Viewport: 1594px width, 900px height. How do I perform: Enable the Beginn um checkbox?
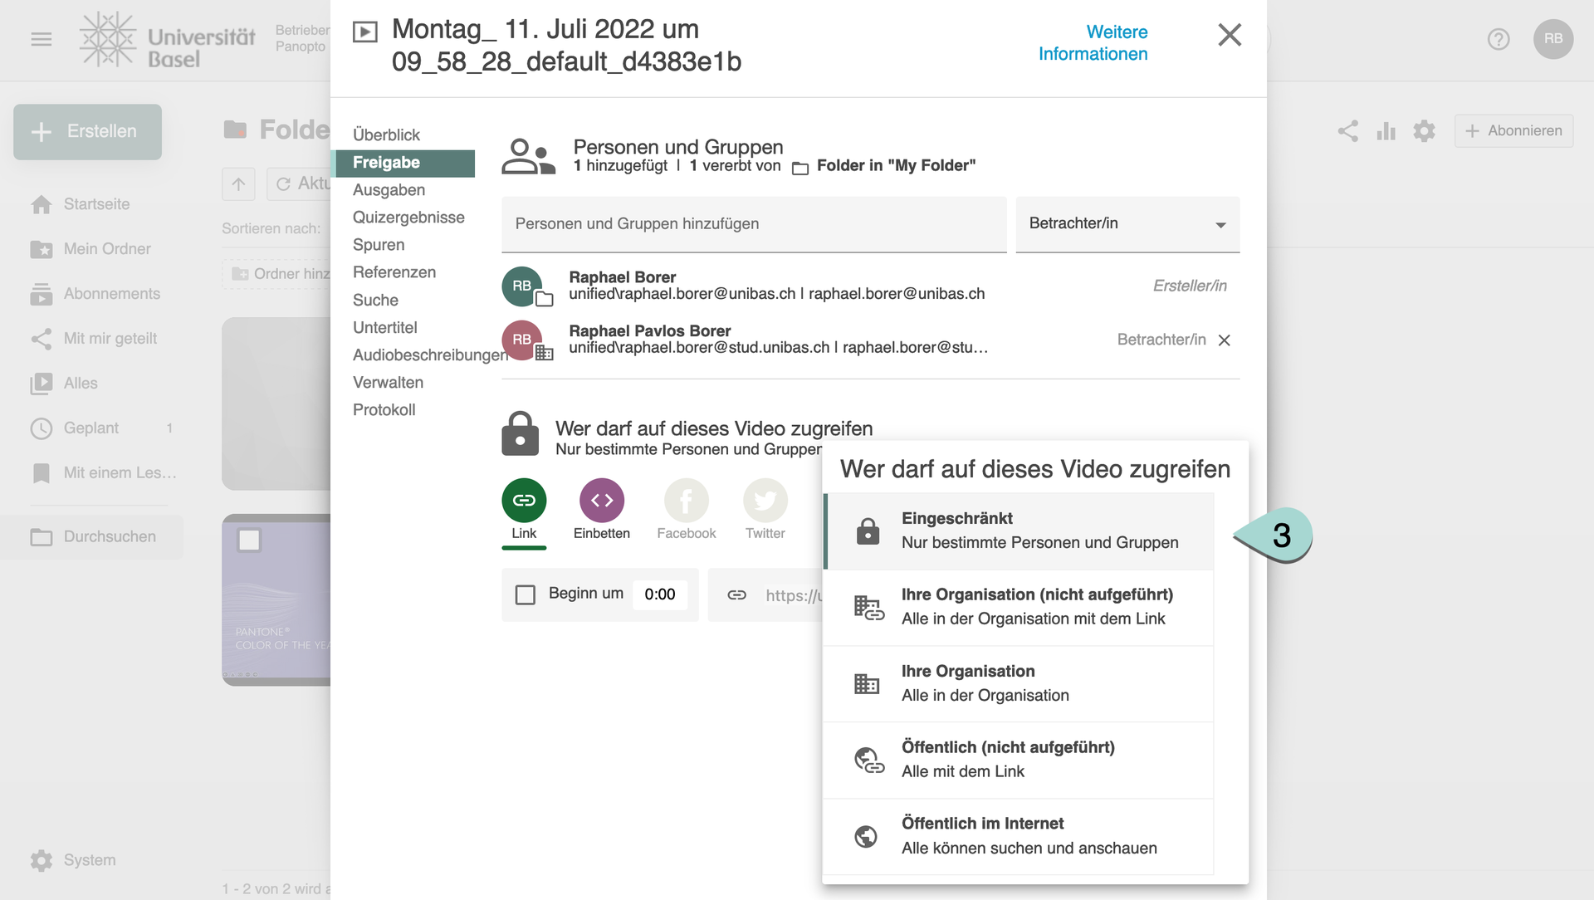pos(526,594)
